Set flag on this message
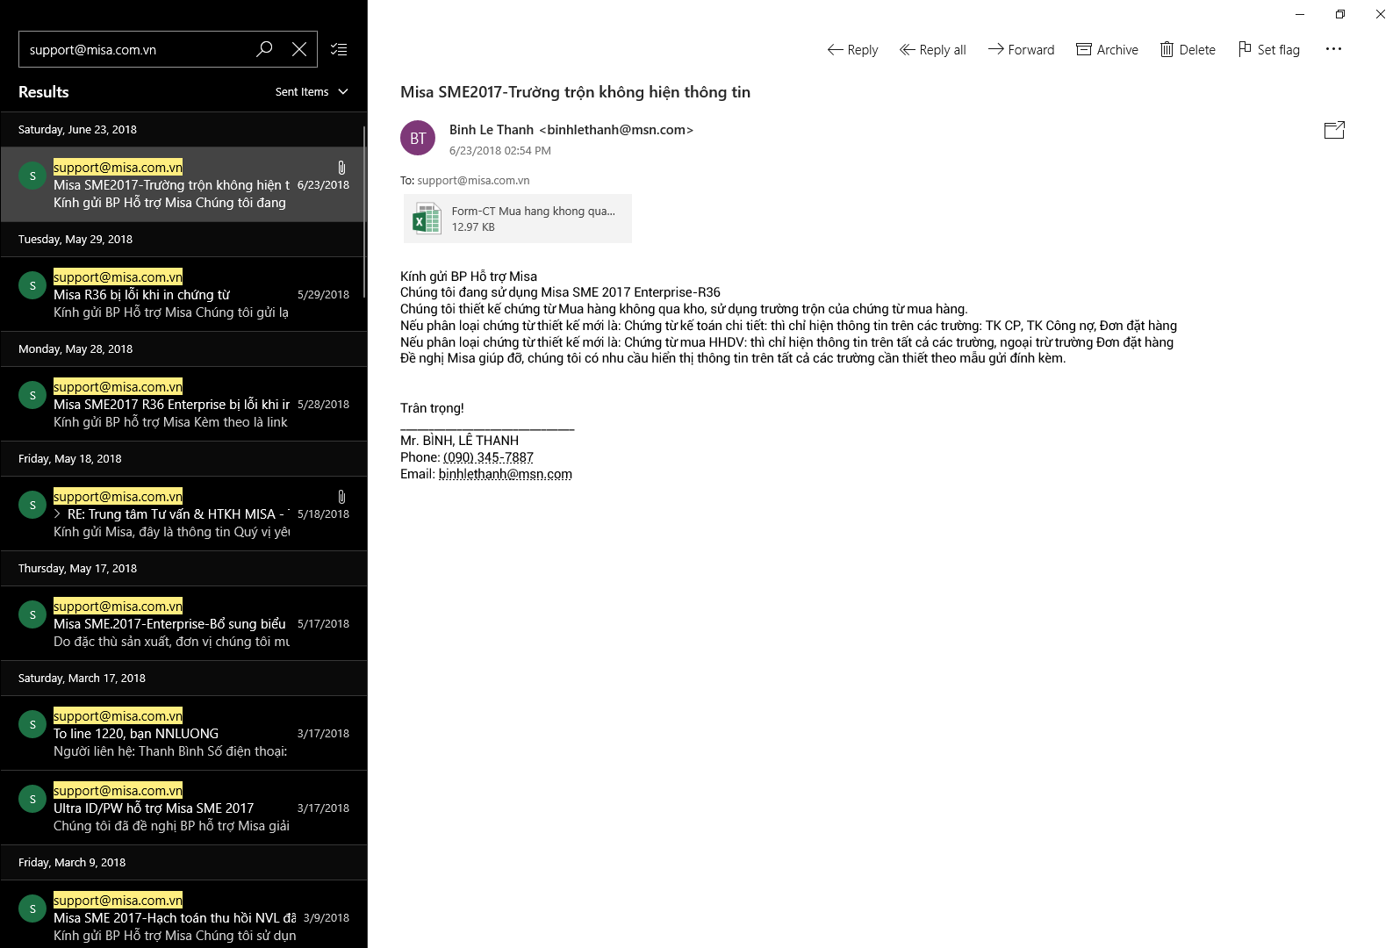This screenshot has height=948, width=1400. (1268, 50)
